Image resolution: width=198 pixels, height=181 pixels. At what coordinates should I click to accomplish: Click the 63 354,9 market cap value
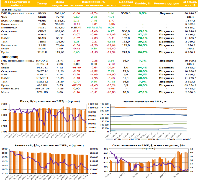(x=190, y=85)
